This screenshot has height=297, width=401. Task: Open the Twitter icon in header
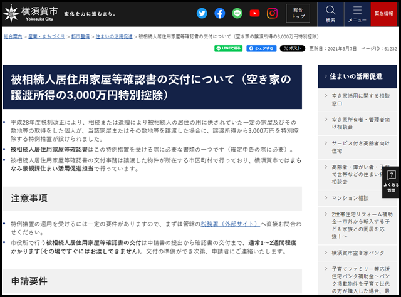(202, 13)
